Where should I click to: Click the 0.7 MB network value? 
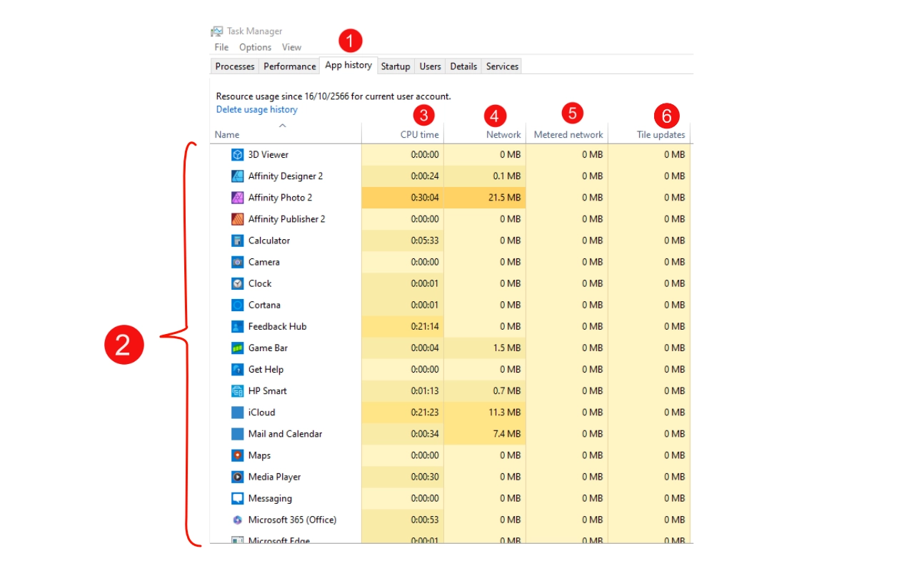pyautogui.click(x=507, y=390)
